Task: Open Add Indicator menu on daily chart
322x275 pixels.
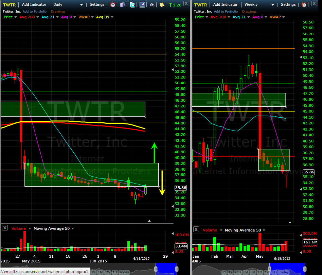Action: coord(35,5)
